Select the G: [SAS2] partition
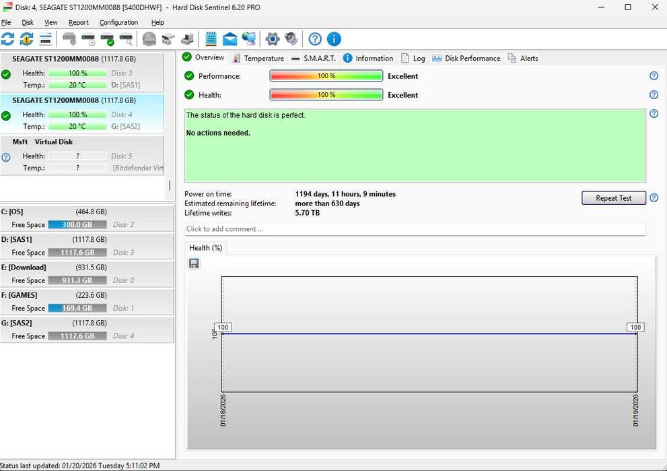Screen dimensions: 667x471 [x=87, y=329]
